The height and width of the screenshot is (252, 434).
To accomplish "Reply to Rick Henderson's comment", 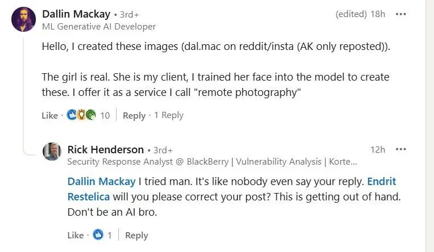I will pyautogui.click(x=137, y=236).
